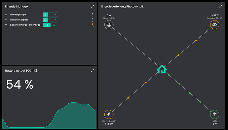Click the 3 W Netz reading

(x=215, y=124)
